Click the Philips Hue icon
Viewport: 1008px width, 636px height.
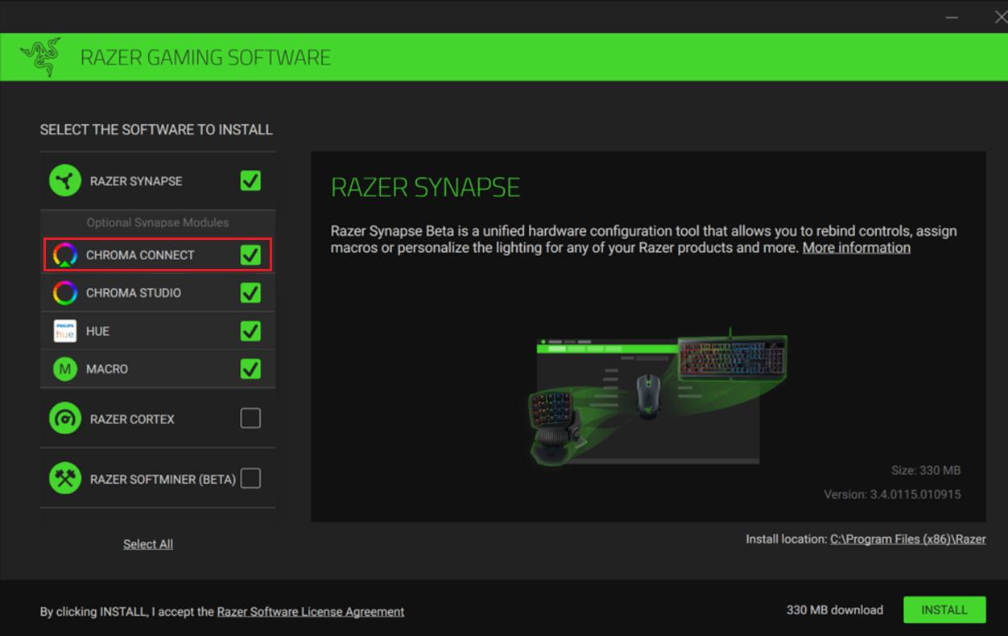tap(64, 331)
